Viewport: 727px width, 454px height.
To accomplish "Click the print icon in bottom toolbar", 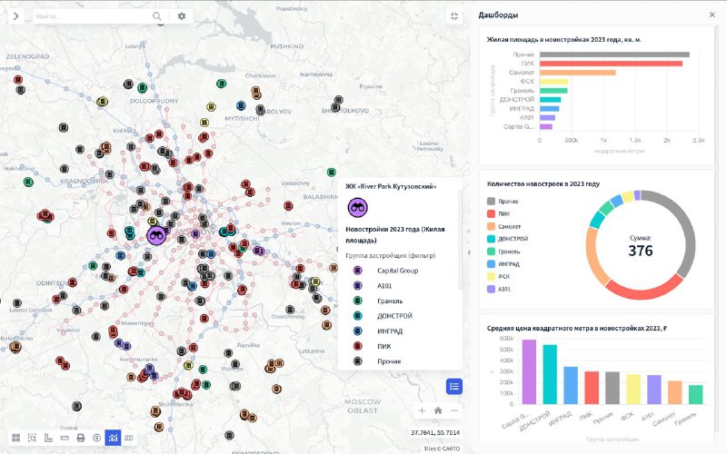I will click(81, 438).
